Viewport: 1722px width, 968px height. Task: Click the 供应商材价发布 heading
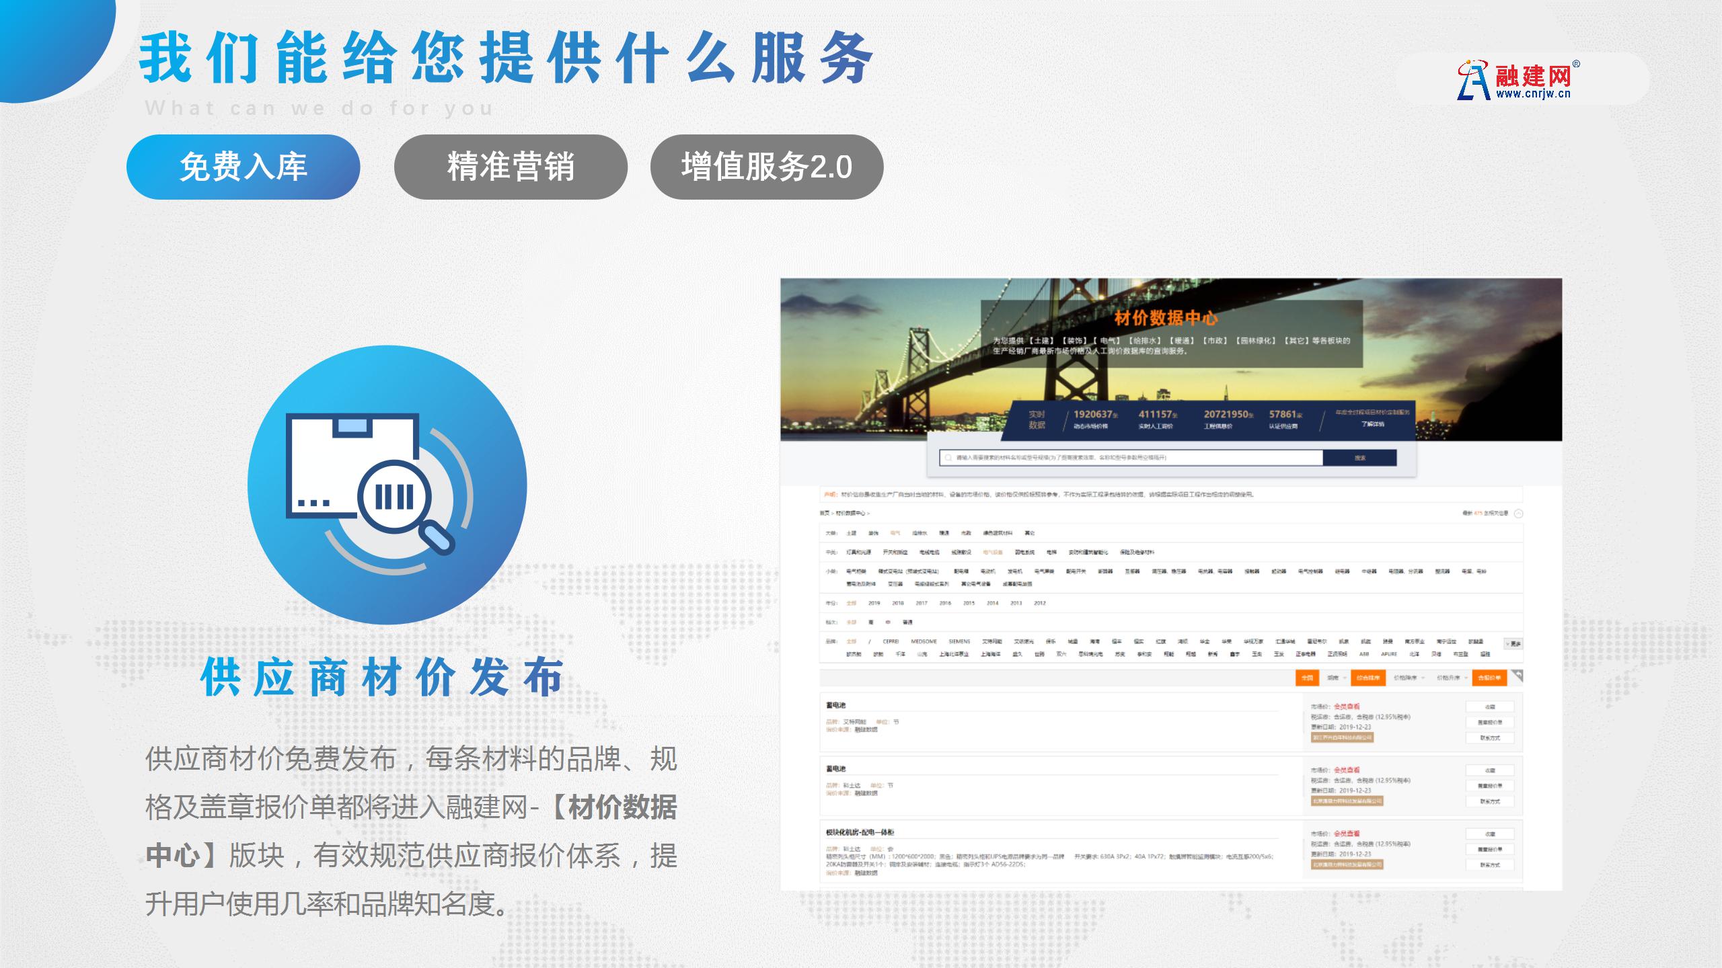[382, 677]
